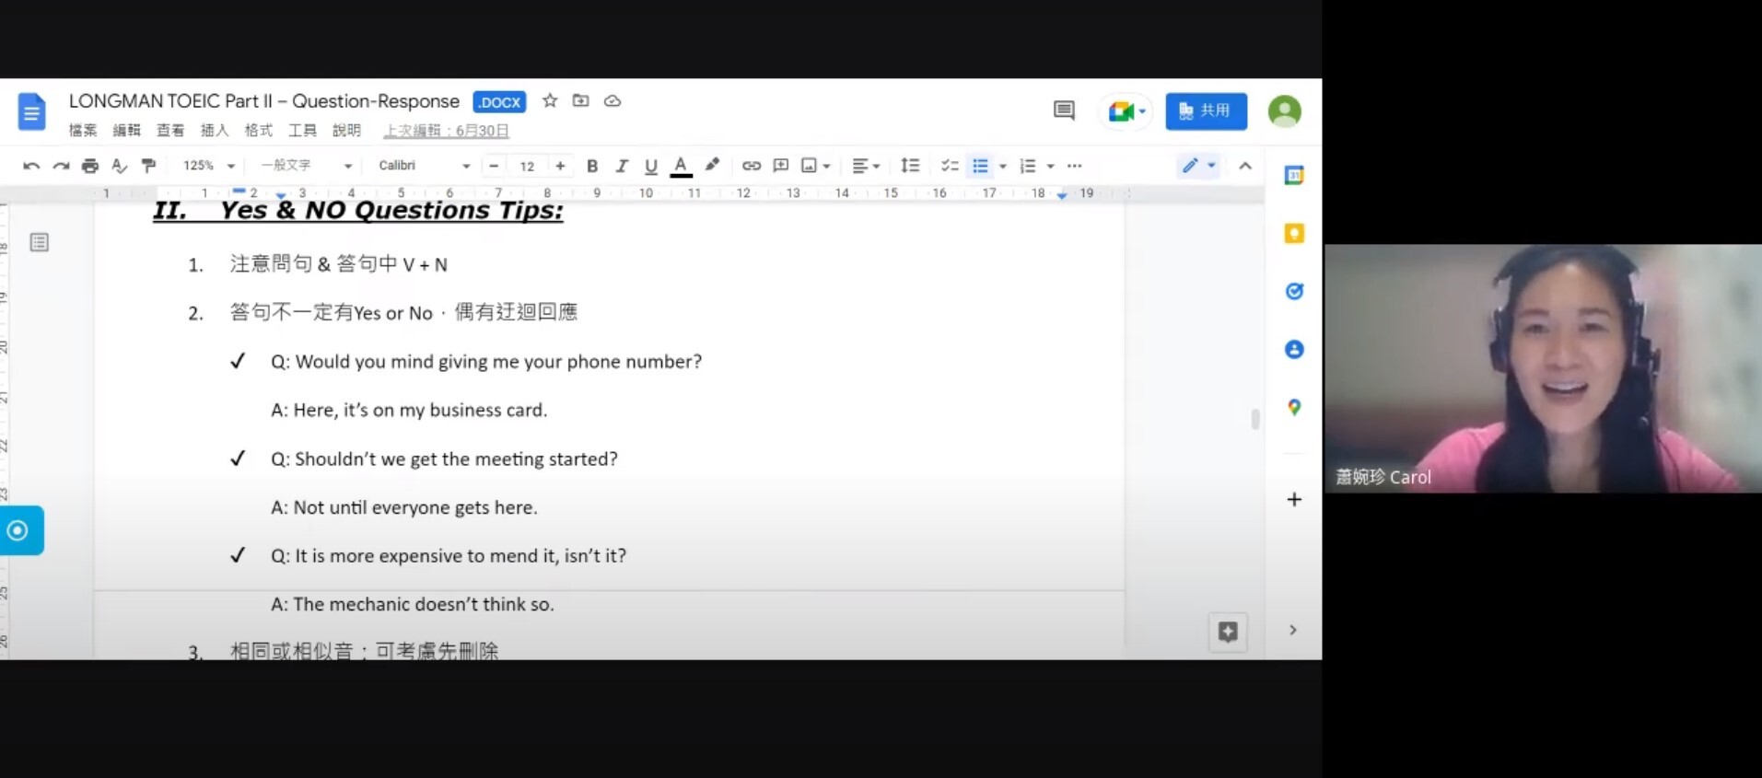The width and height of the screenshot is (1762, 778).
Task: Open the green account avatar
Action: point(1284,111)
